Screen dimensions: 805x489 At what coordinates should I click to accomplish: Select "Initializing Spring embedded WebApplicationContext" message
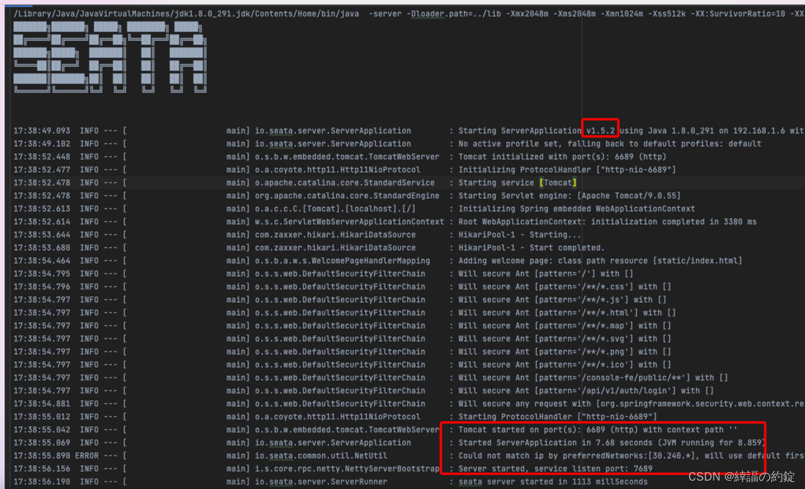coord(577,209)
